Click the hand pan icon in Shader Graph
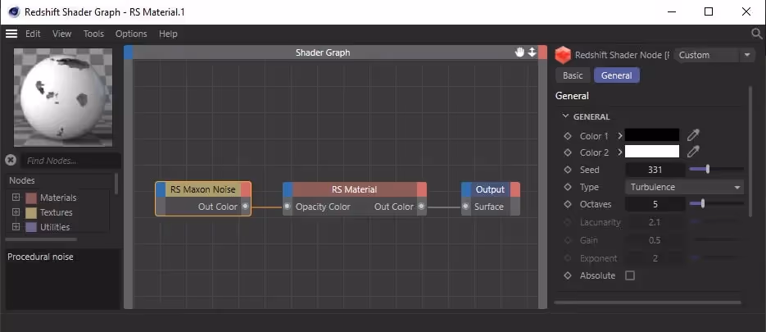766x332 pixels. click(519, 52)
